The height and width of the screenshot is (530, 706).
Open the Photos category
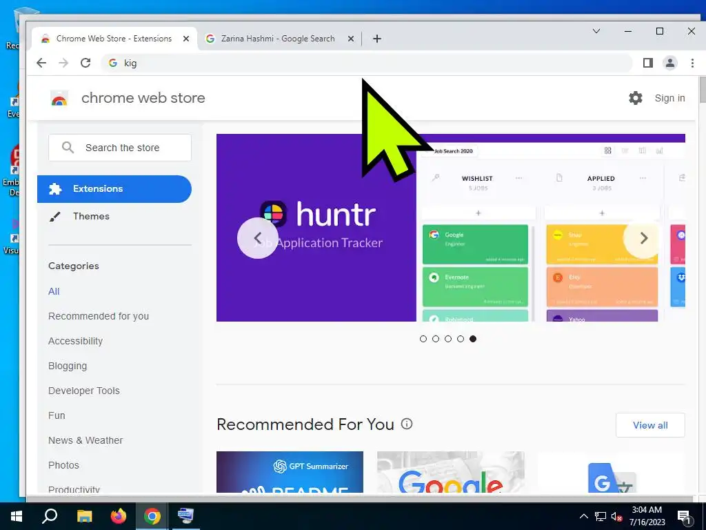click(x=63, y=465)
